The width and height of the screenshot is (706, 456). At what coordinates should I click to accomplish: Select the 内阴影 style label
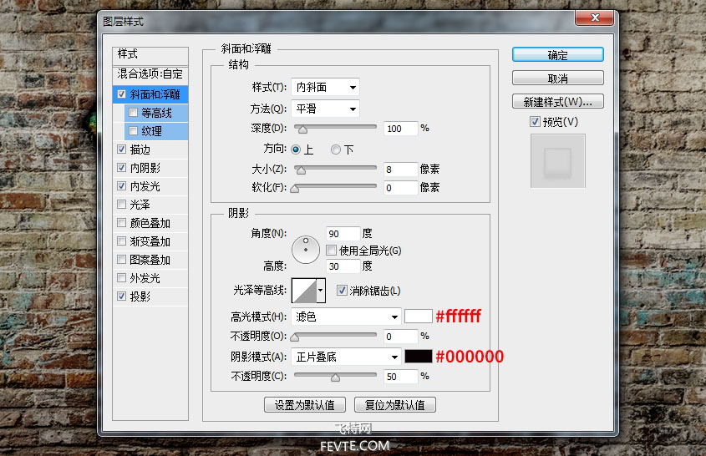(x=145, y=168)
